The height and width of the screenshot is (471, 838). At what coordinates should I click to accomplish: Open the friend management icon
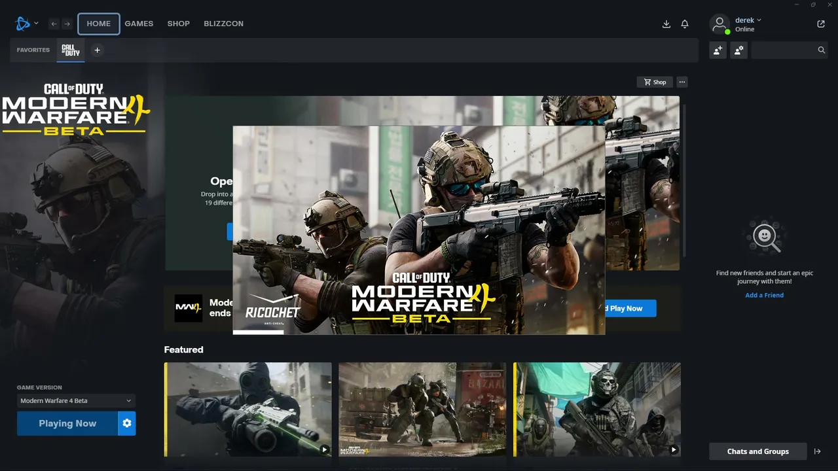(739, 50)
